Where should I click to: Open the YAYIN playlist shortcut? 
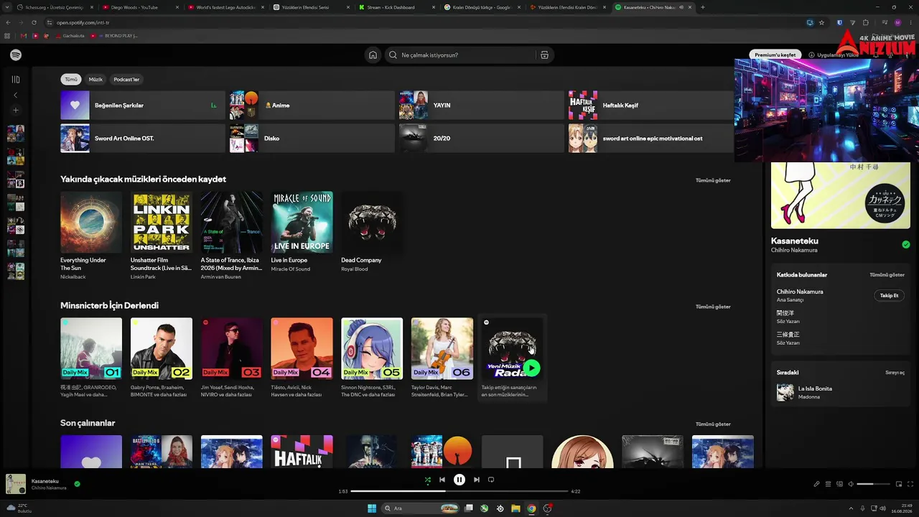click(x=481, y=106)
